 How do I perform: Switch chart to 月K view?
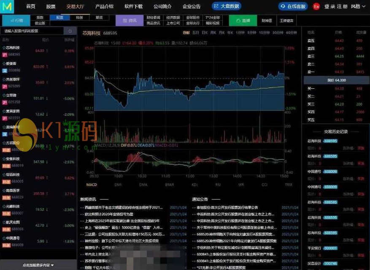[x=221, y=32]
